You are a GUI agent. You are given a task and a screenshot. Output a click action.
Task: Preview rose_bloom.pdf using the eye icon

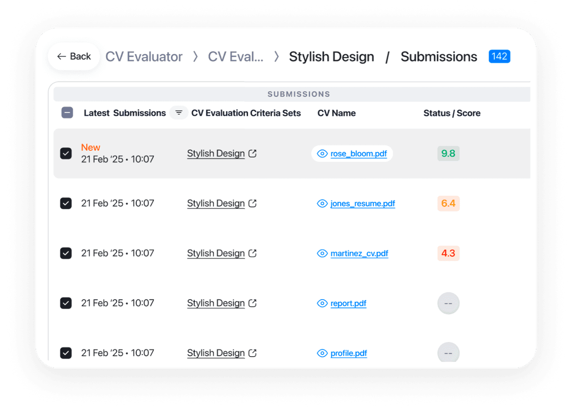click(x=322, y=153)
